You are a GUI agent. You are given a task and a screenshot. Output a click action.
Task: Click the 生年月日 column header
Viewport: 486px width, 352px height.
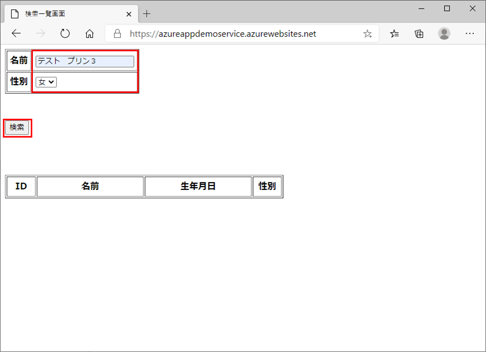pyautogui.click(x=198, y=187)
